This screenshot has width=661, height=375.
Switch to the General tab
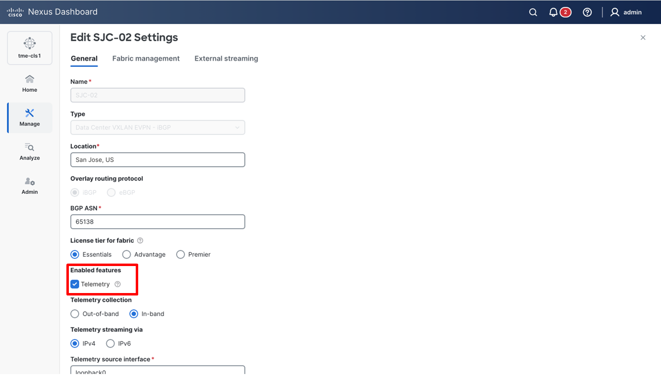pos(84,58)
